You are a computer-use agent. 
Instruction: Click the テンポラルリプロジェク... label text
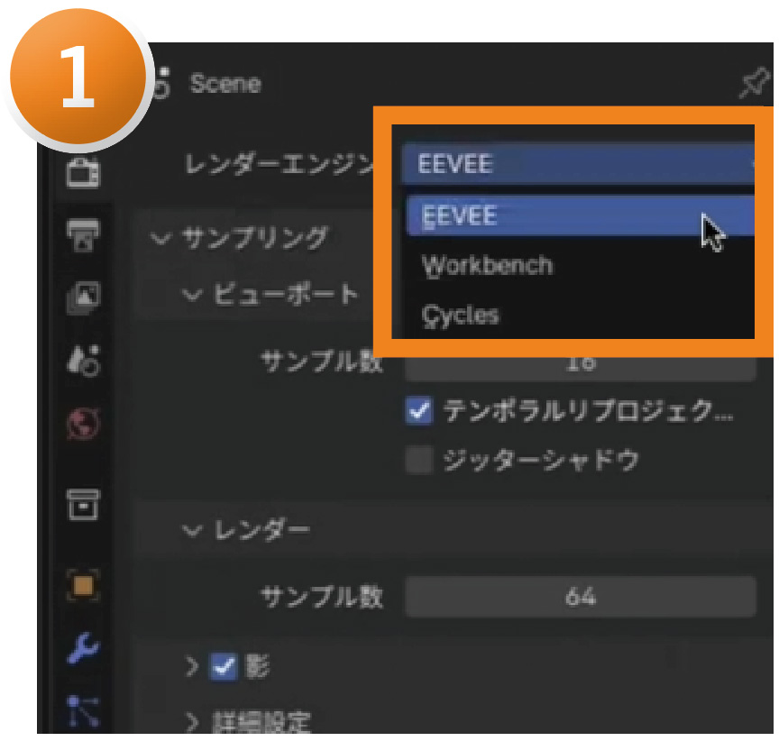[588, 411]
